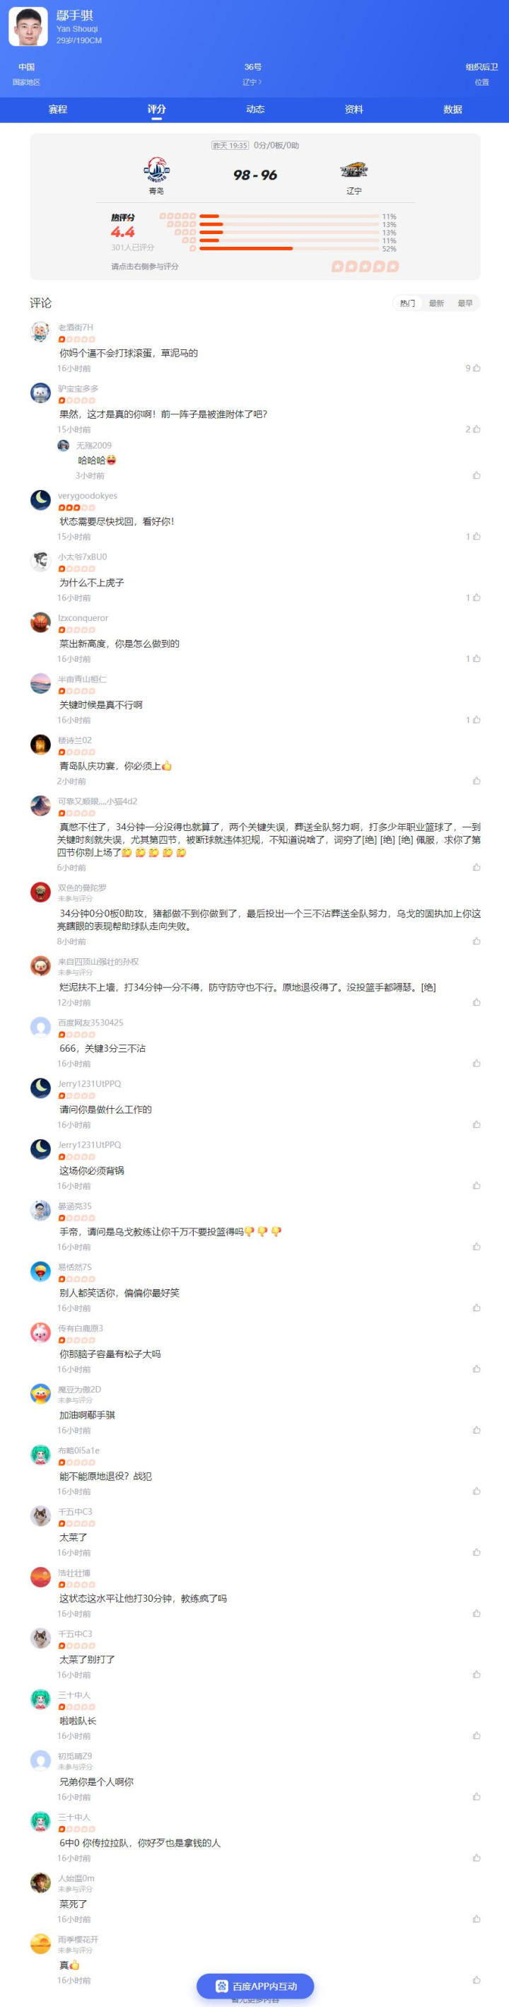Select the third rating star

(365, 267)
